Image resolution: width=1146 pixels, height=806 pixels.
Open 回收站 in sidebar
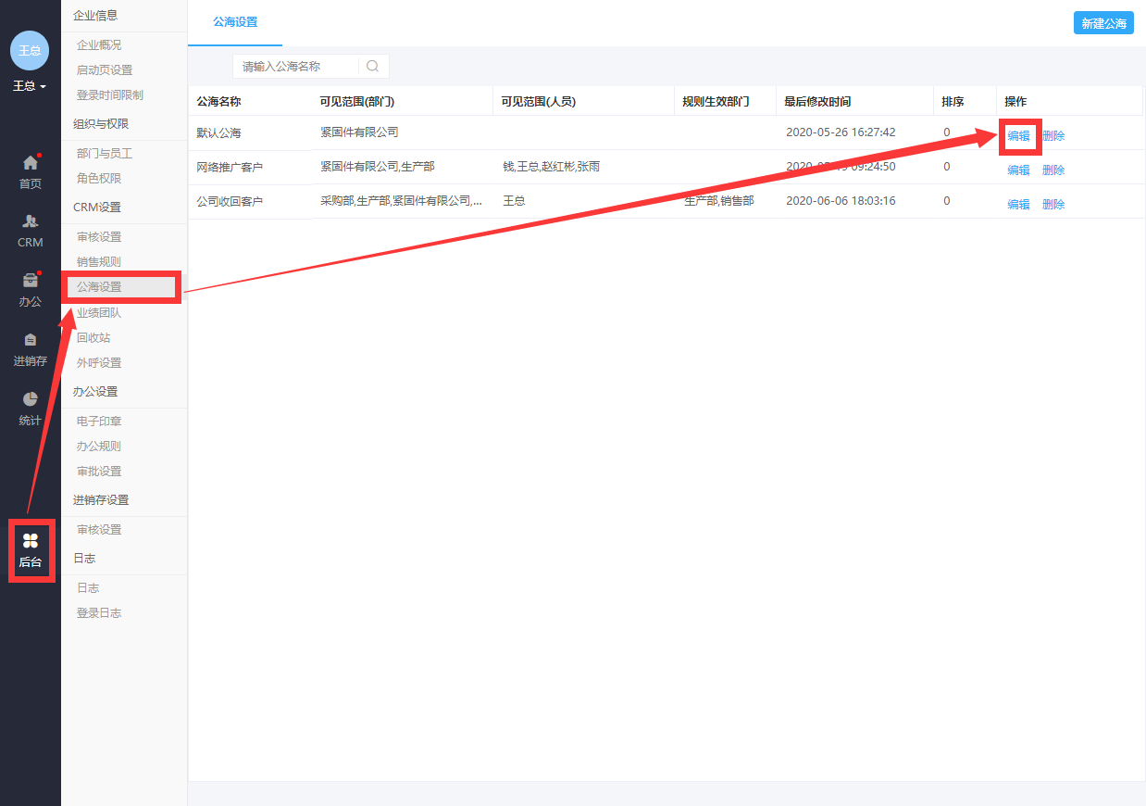click(93, 337)
